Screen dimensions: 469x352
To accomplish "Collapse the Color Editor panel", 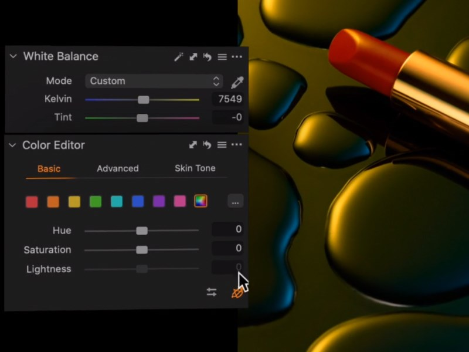I will point(12,145).
